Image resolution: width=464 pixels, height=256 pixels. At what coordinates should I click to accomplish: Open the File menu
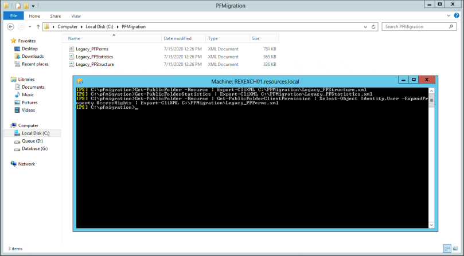[x=13, y=16]
